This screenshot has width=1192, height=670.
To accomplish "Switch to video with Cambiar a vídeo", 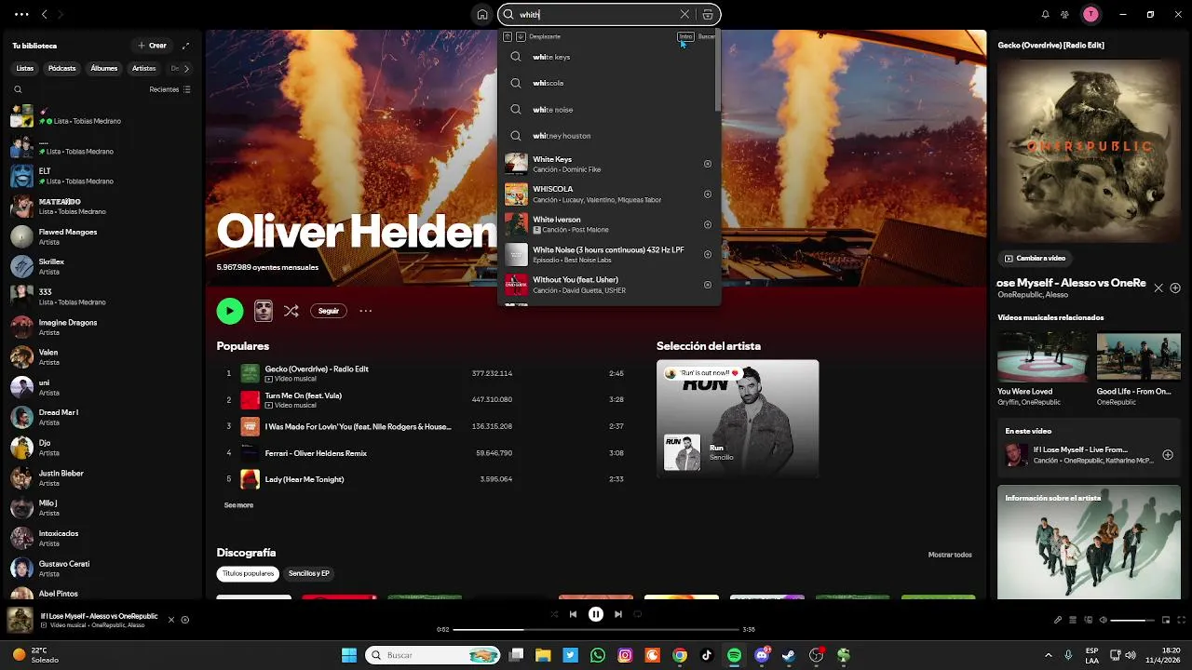I will pyautogui.click(x=1035, y=258).
